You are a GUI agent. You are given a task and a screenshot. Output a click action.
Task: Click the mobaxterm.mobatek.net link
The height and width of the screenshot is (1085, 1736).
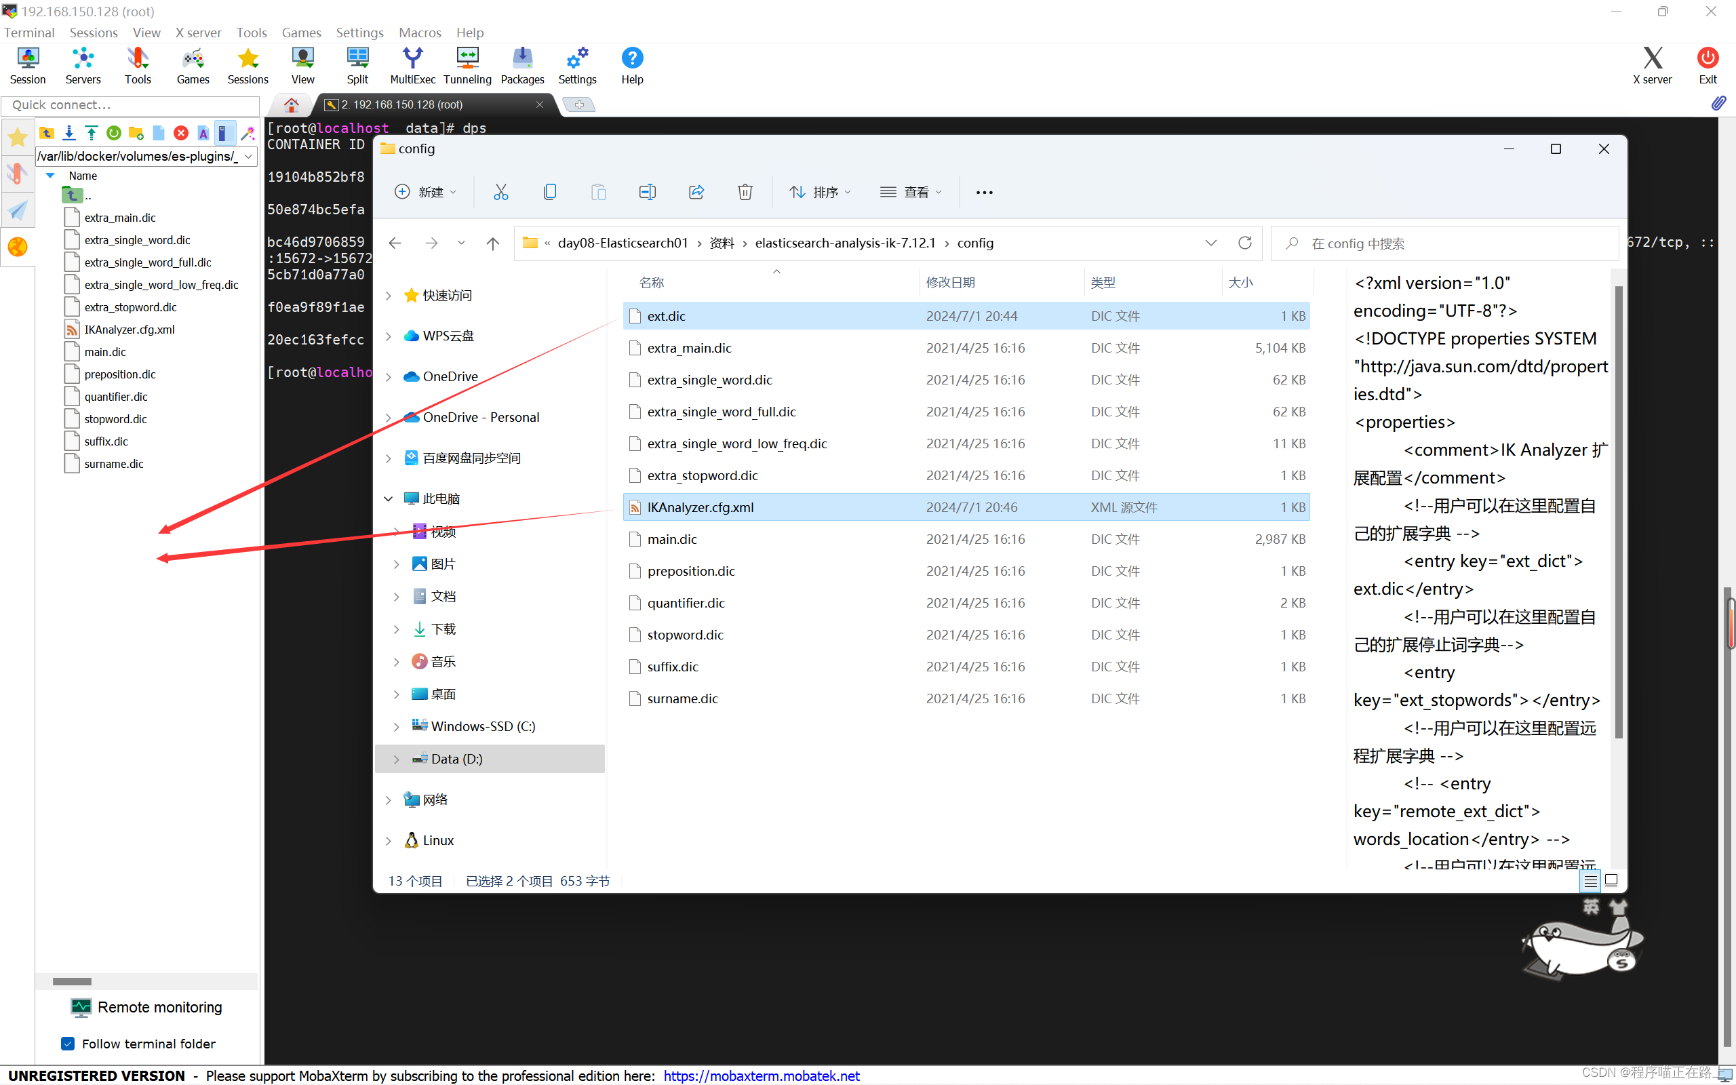761,1075
